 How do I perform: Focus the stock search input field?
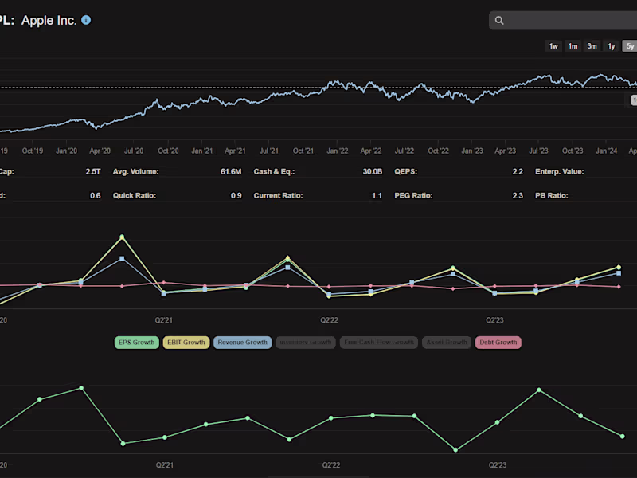[563, 21]
